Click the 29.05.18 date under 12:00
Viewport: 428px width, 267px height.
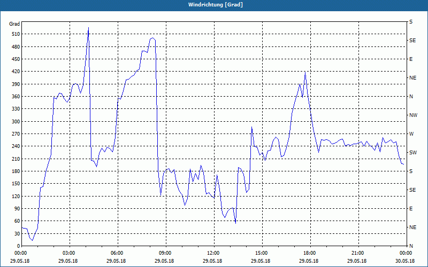click(212, 261)
